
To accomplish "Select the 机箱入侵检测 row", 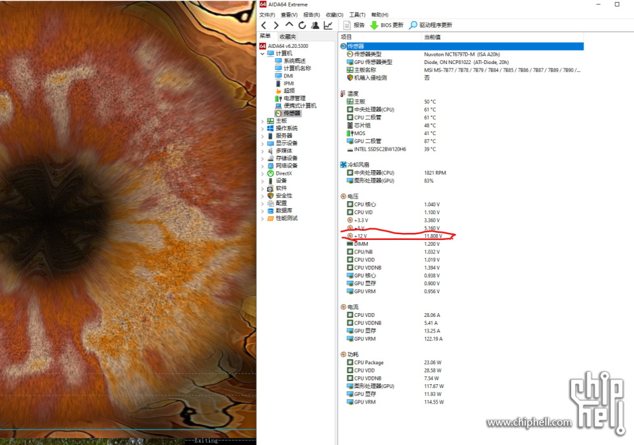I will tap(462, 78).
